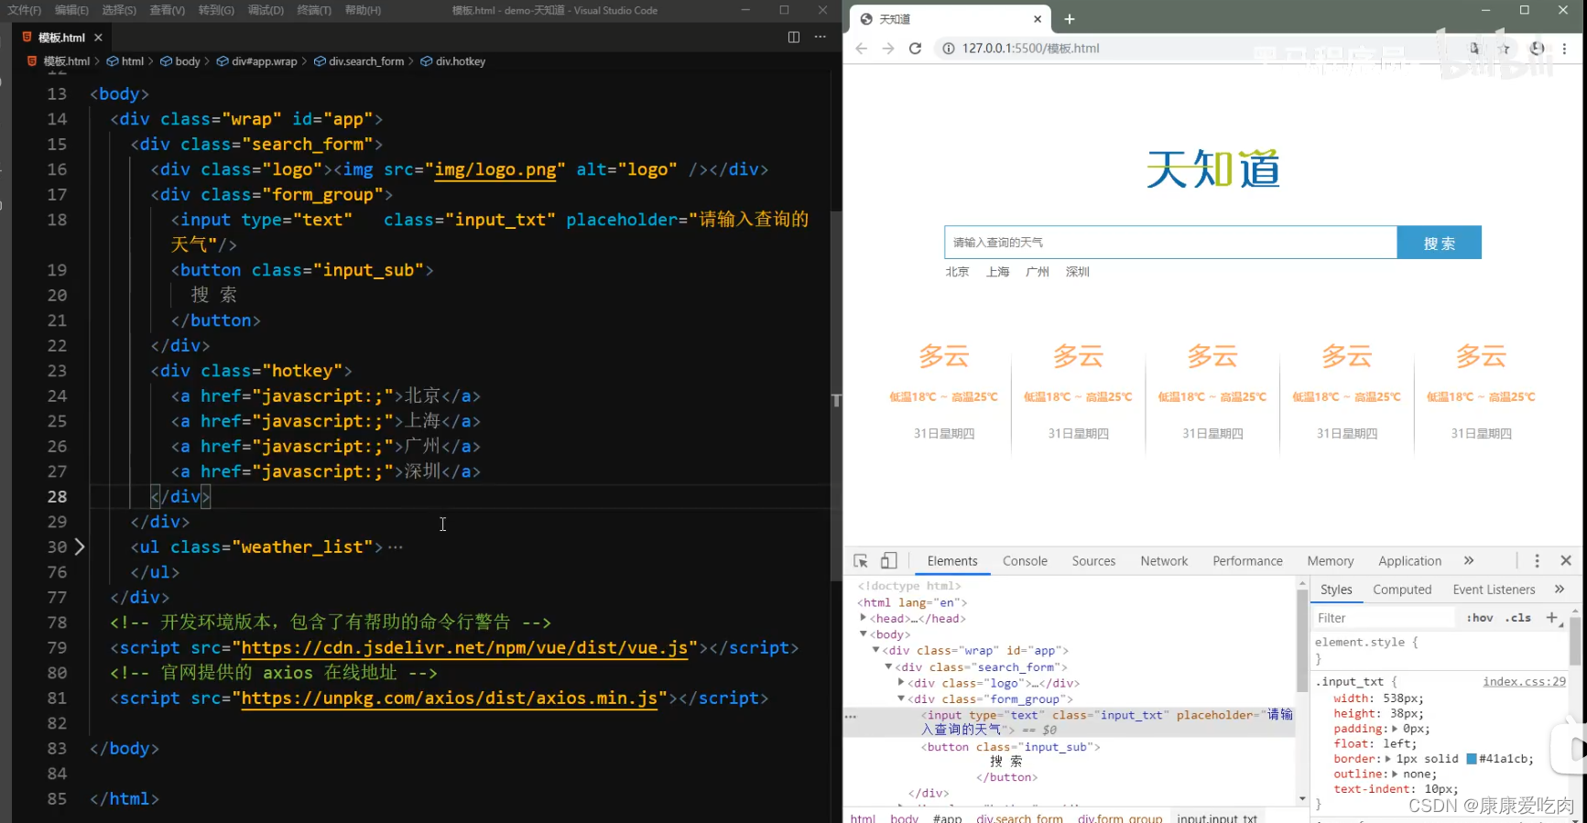1587x823 pixels.
Task: Bookmark this page with star icon
Action: tap(1504, 49)
